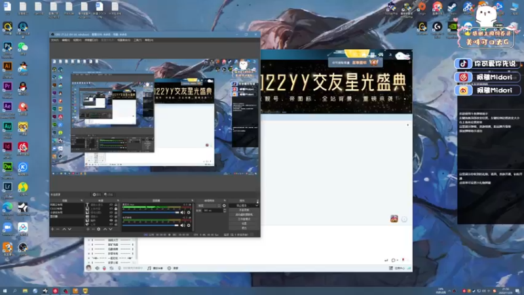Undock the Sources panel via its header icon
Image resolution: width=524 pixels, height=295 pixels.
[x=118, y=201]
